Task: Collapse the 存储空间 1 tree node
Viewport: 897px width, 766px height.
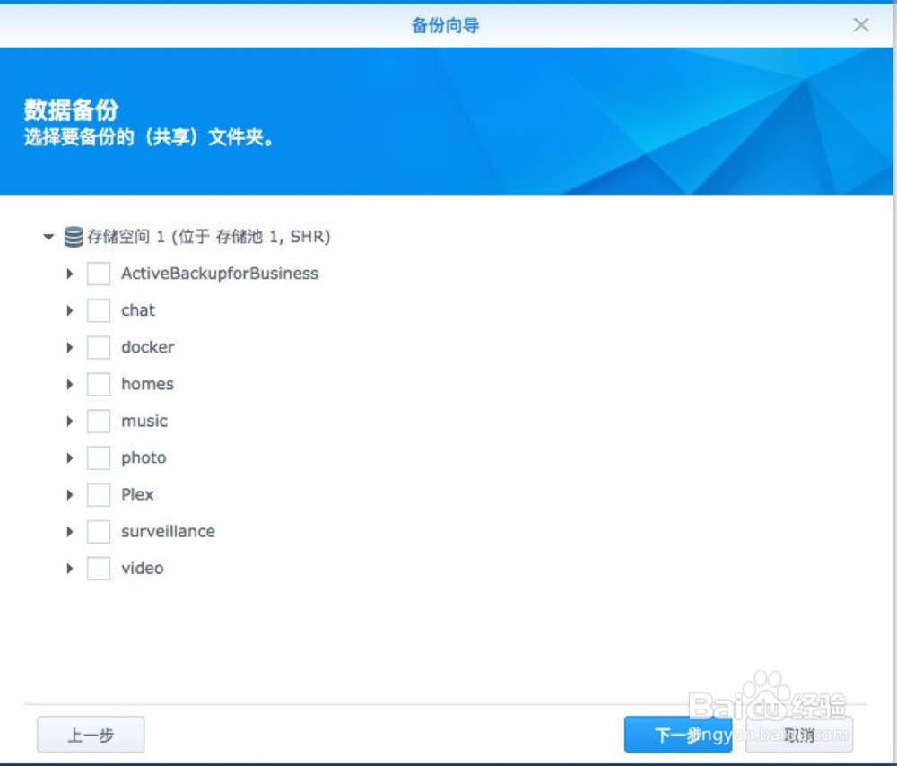Action: 48,236
